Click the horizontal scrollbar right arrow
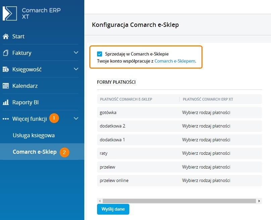The width and height of the screenshot is (271, 220). 259,201
